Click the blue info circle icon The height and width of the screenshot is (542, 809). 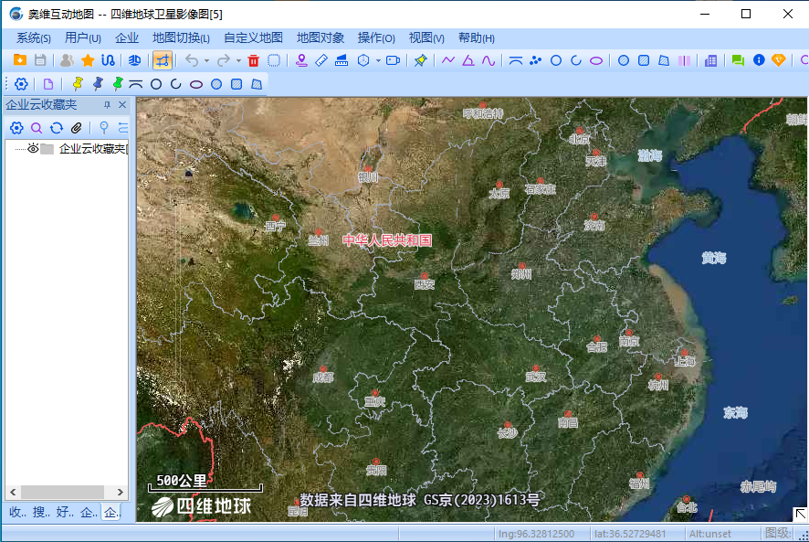[758, 60]
